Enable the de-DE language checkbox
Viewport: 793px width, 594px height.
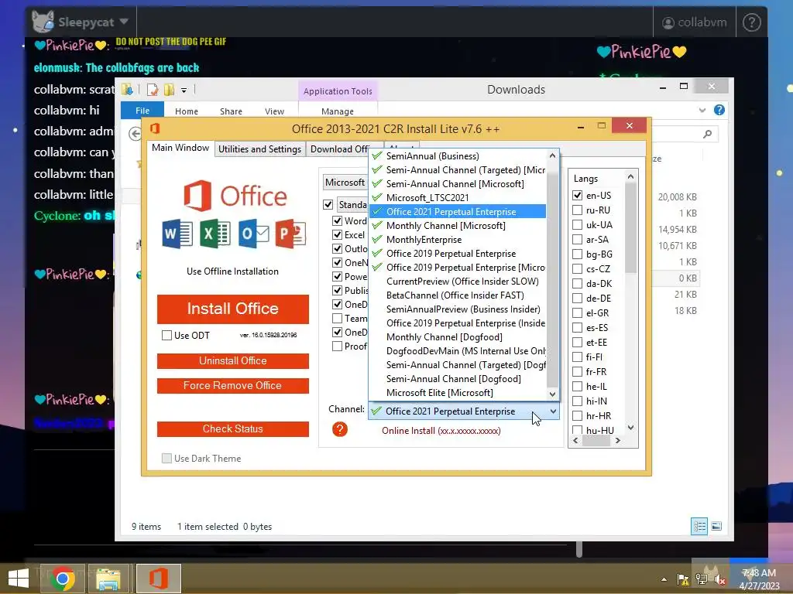577,298
